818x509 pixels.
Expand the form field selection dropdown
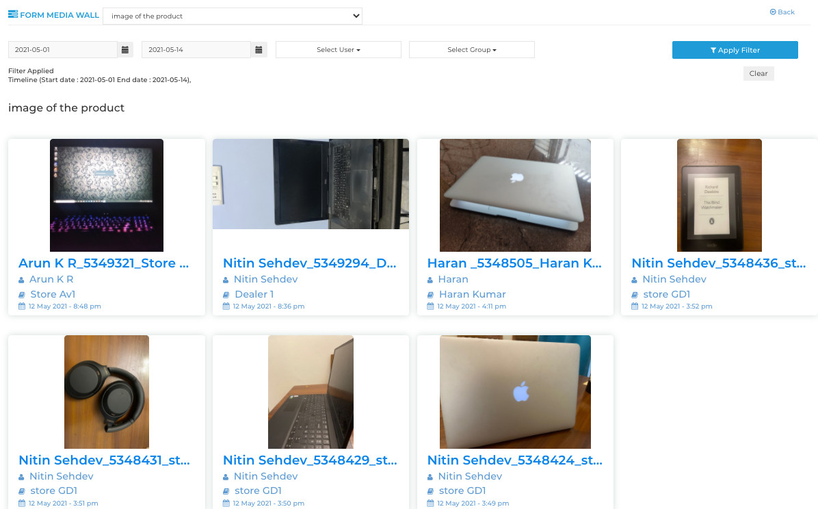coord(232,16)
